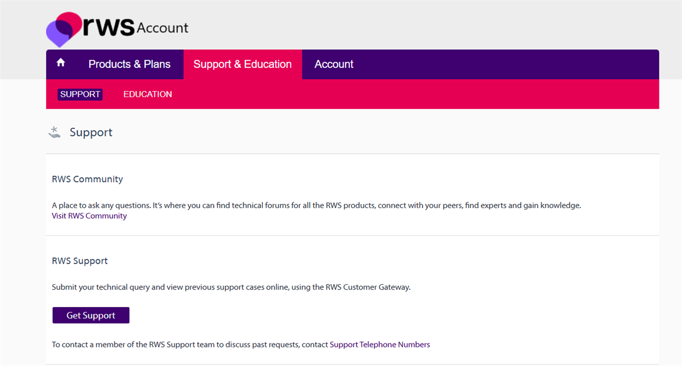Image resolution: width=682 pixels, height=366 pixels.
Task: Click the RWS speech bubble logo icon
Action: click(63, 29)
